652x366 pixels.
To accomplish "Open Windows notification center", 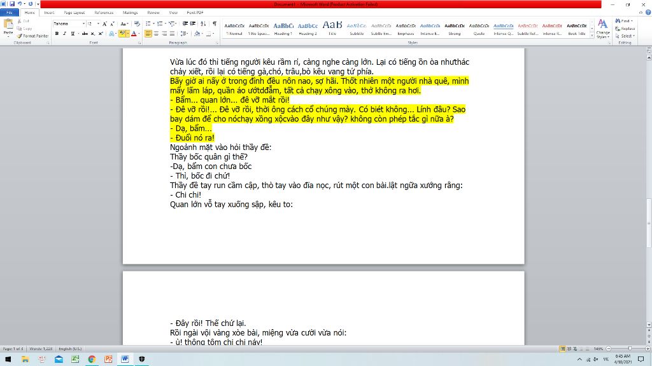I will coord(641,359).
